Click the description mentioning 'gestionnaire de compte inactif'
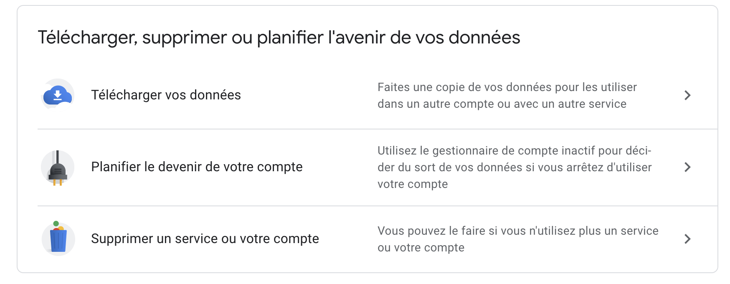This screenshot has width=730, height=284. click(x=514, y=167)
